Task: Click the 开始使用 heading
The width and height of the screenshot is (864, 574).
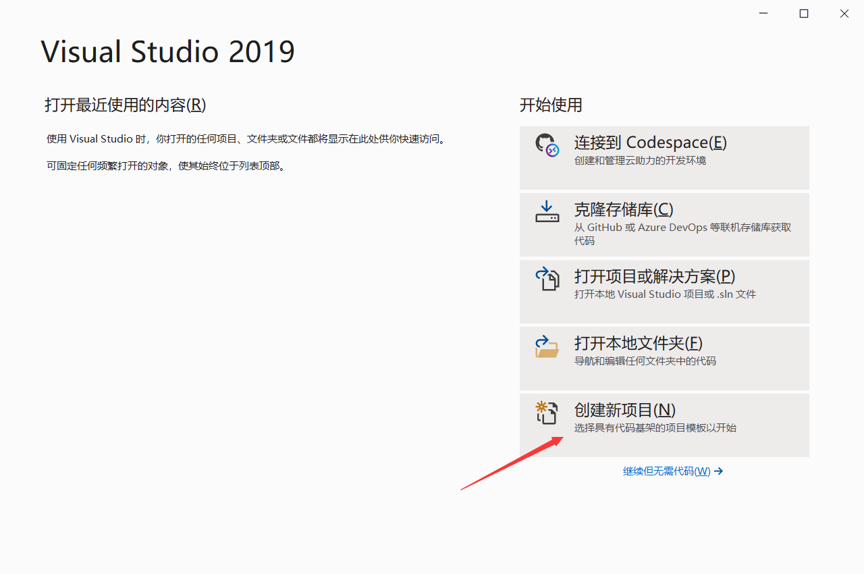Action: (551, 105)
